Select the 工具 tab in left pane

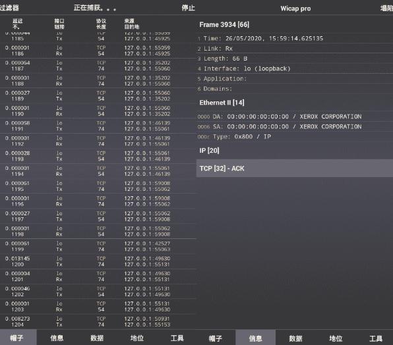[177, 338]
